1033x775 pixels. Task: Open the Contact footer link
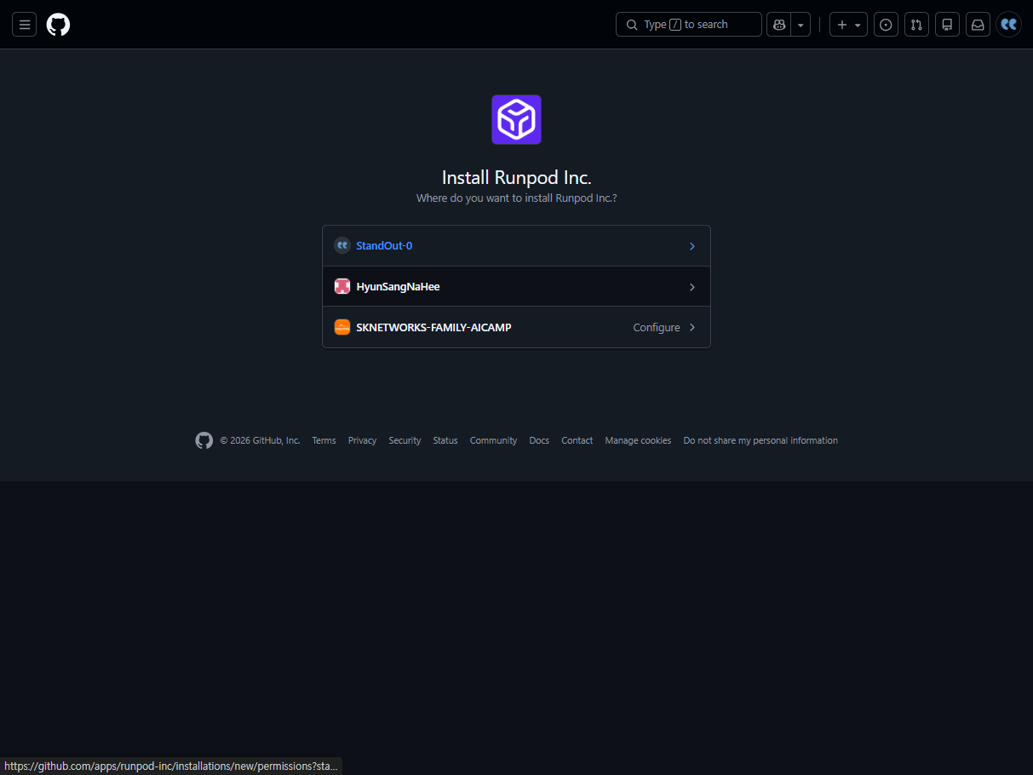click(x=577, y=440)
